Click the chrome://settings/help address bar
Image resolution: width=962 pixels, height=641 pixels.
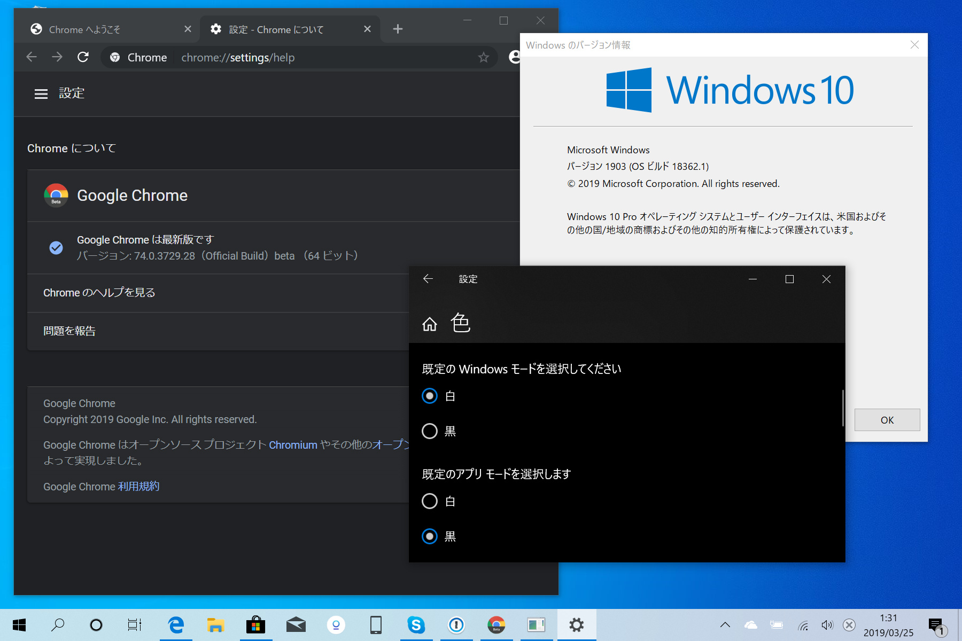(238, 57)
